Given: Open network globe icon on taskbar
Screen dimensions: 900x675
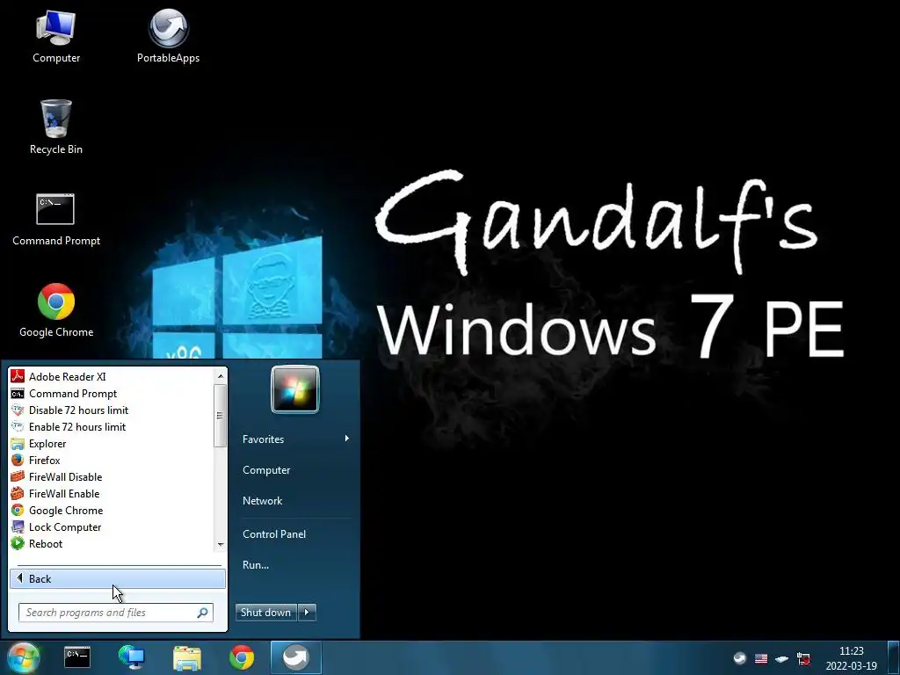Looking at the screenshot, I should pos(132,657).
